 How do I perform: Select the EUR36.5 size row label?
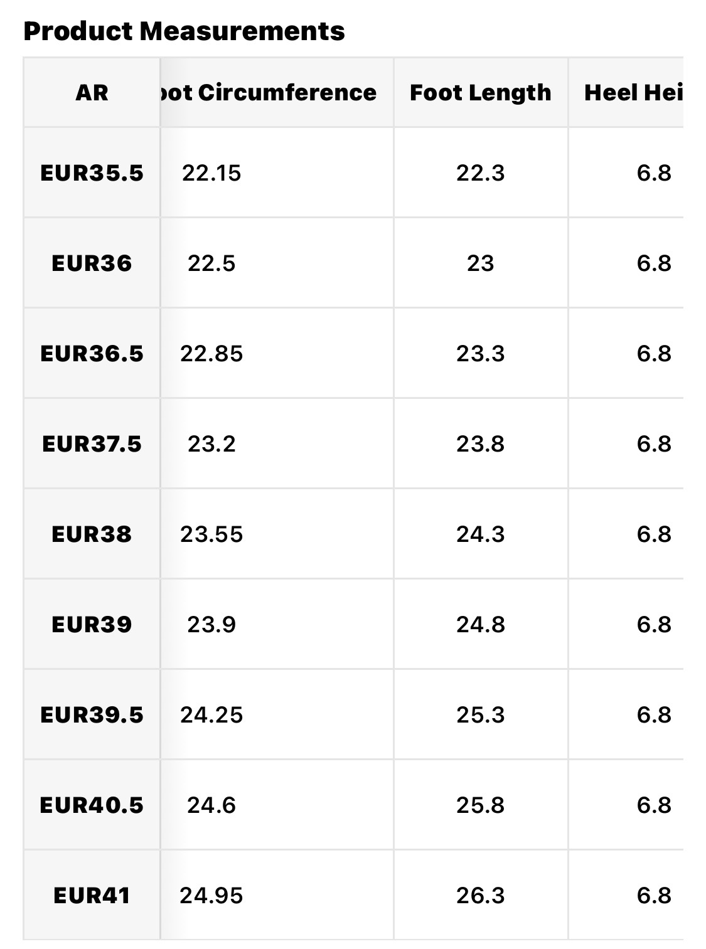click(x=92, y=353)
